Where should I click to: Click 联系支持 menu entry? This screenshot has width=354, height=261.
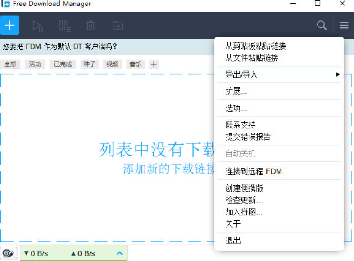click(x=279, y=125)
